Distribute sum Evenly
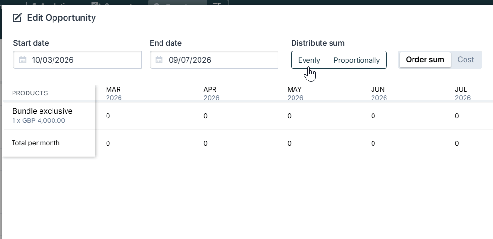The height and width of the screenshot is (239, 493). point(309,60)
